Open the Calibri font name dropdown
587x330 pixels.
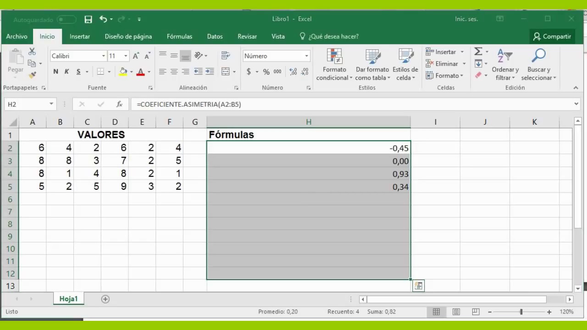coord(103,56)
